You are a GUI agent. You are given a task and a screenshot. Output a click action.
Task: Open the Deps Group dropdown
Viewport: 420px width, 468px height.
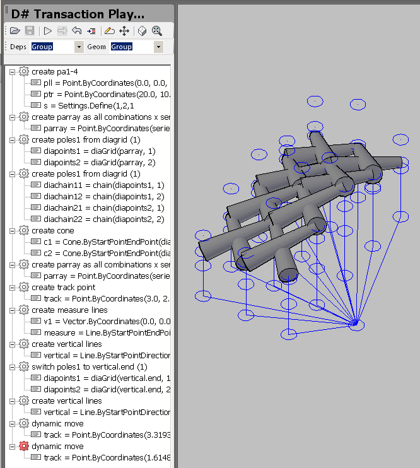click(x=79, y=47)
